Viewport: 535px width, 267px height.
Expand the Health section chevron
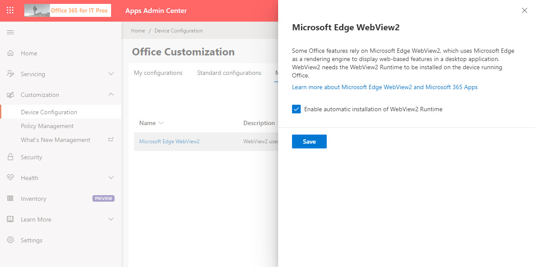point(111,178)
